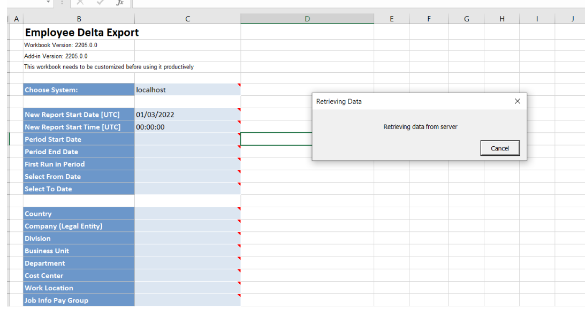Screen dimensions: 585x309
Task: Click the formula bar enter checkmark icon
Action: [x=100, y=3]
